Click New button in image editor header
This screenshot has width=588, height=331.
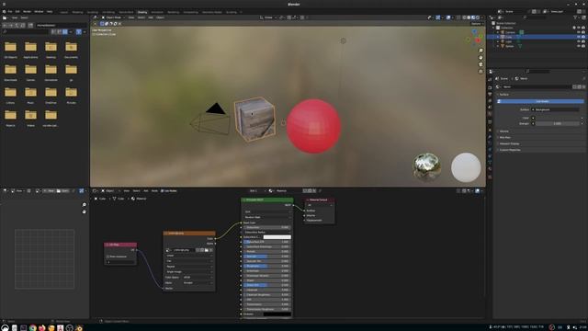pyautogui.click(x=49, y=190)
